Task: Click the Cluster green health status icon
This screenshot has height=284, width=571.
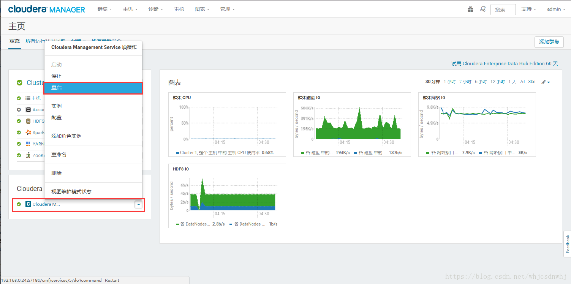Action: pos(19,83)
